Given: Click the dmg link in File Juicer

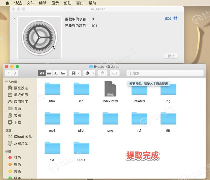Looking at the screenshot, I should coord(168,18).
